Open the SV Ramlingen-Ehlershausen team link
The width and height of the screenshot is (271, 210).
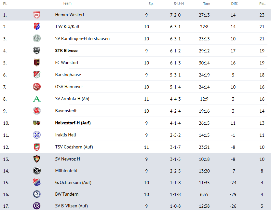[x=82, y=38]
